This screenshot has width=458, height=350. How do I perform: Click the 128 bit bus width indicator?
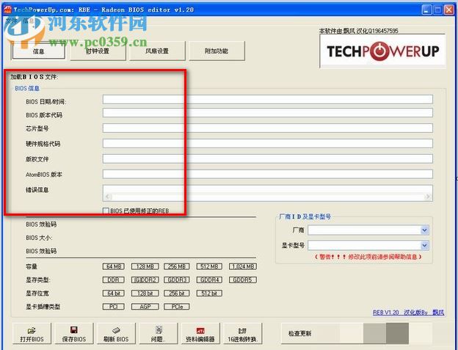click(x=145, y=293)
